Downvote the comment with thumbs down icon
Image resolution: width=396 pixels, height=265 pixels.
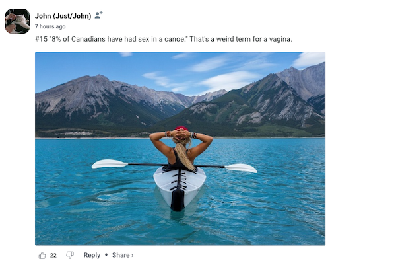[x=70, y=255]
